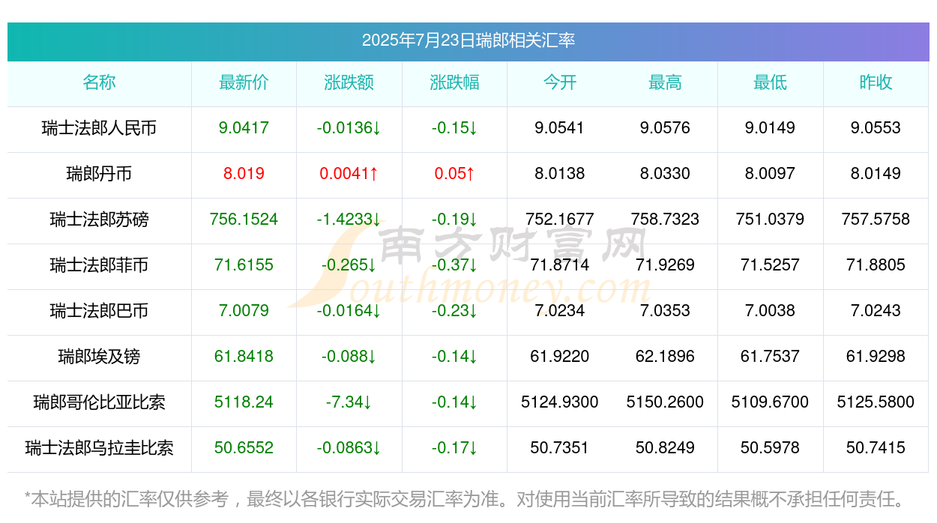This screenshot has width=937, height=523.
Task: Click opening value 752.1677
Action: coord(560,220)
